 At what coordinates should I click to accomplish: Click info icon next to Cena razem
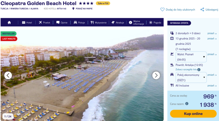pyautogui.click(x=187, y=104)
